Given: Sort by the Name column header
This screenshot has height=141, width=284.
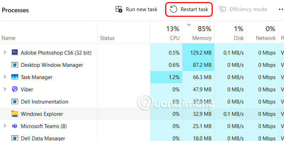Looking at the screenshot, I should [x=8, y=38].
